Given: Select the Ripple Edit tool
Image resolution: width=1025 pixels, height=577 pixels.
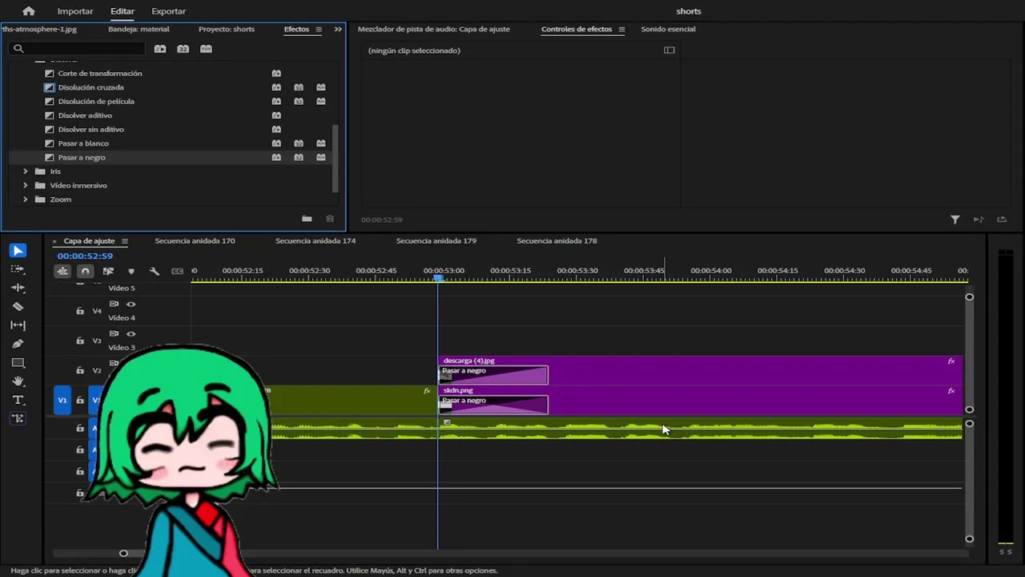Looking at the screenshot, I should [18, 288].
